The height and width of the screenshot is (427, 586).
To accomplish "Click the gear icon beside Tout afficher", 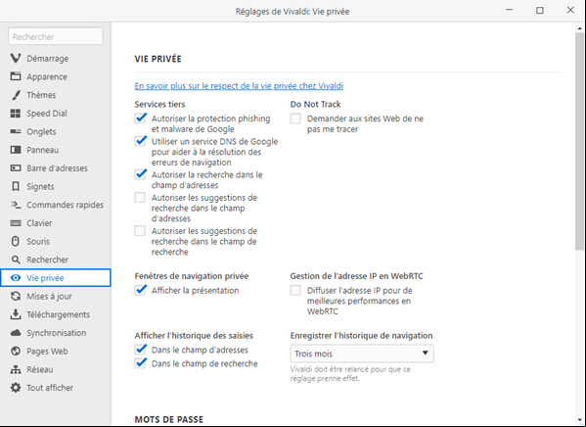I will pos(16,388).
